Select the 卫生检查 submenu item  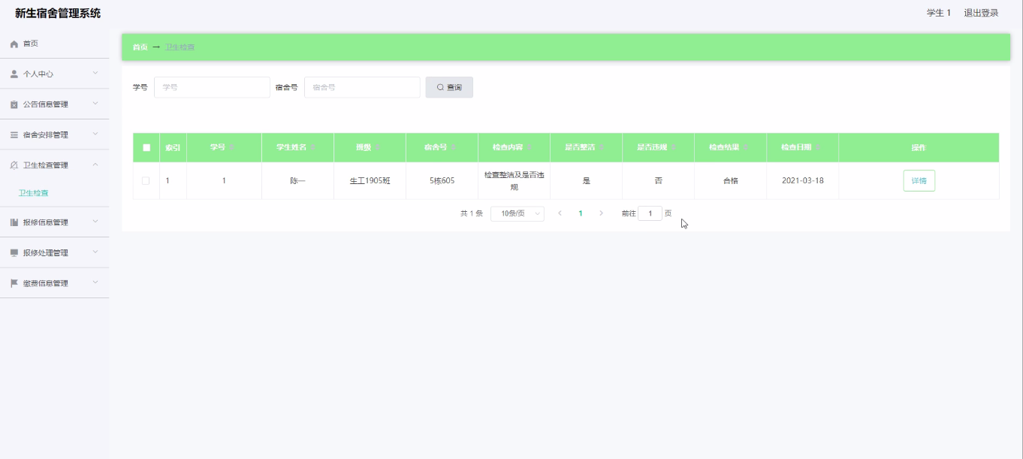point(34,193)
